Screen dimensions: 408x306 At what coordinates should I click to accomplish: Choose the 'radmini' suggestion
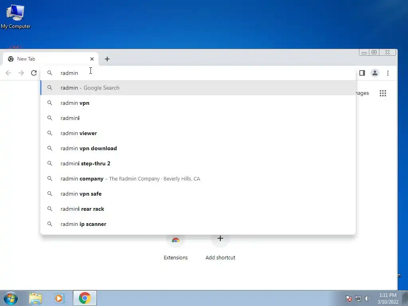(x=198, y=118)
